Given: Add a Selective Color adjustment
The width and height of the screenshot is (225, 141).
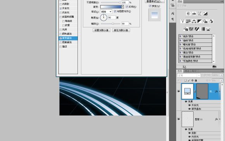Looking at the screenshot, I should pyautogui.click(x=208, y=29).
